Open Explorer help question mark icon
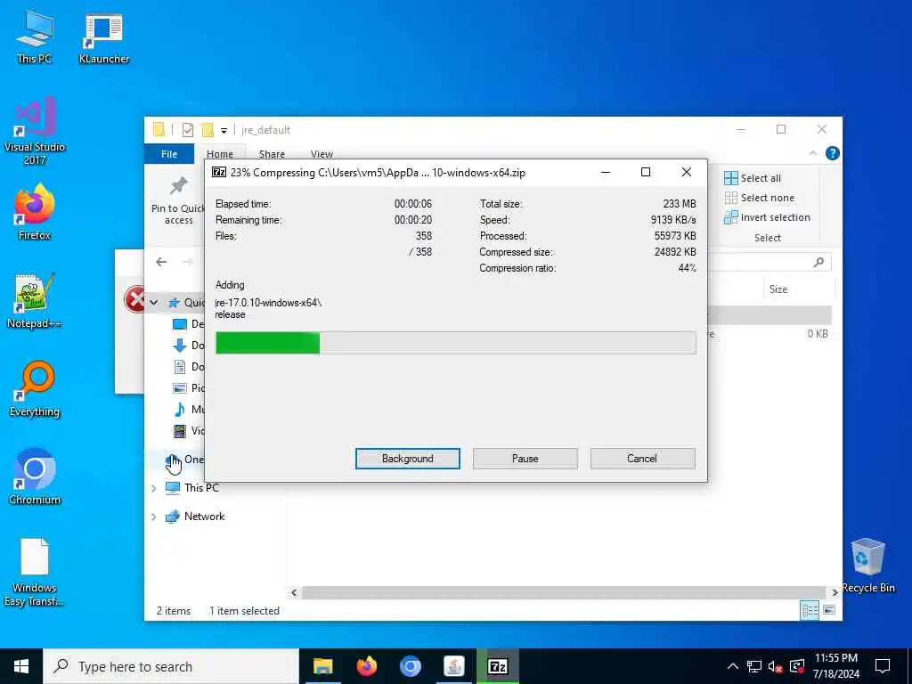Screen dimensions: 912x684 pyautogui.click(x=833, y=153)
